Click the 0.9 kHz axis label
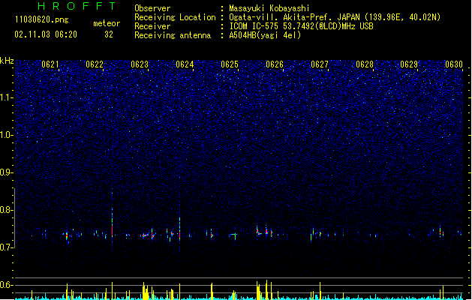Screen dimensions: 472x300 pos(7,172)
